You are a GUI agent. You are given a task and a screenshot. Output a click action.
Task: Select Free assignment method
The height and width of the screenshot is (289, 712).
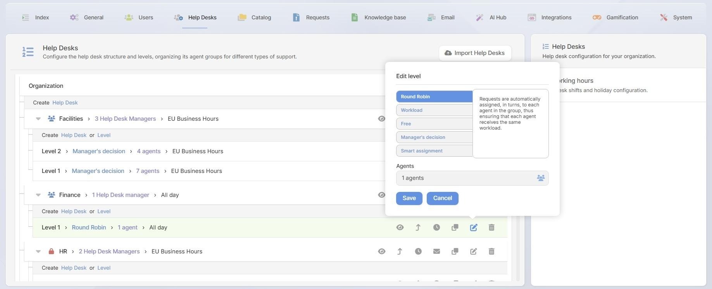(434, 124)
